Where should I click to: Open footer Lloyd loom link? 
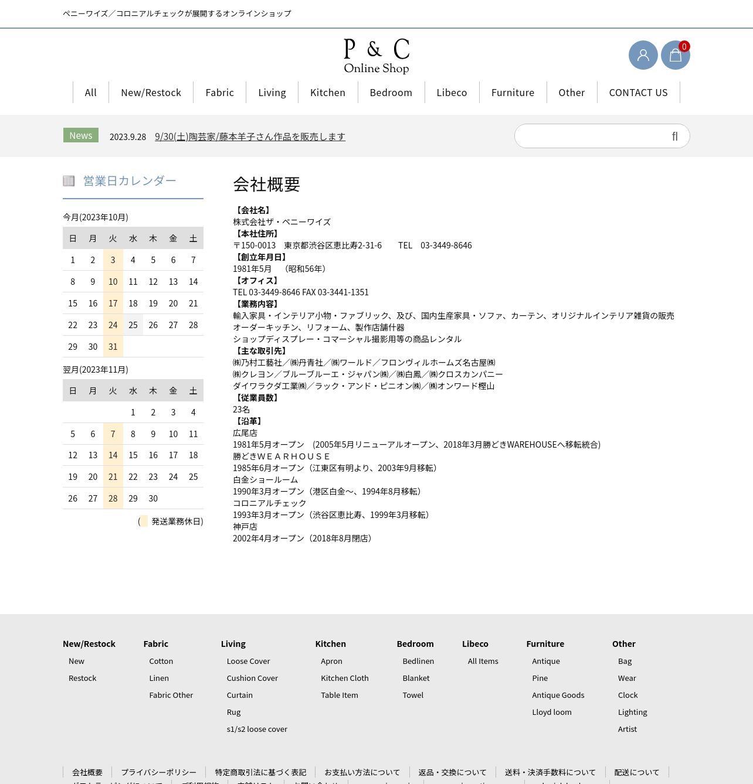coord(552,712)
